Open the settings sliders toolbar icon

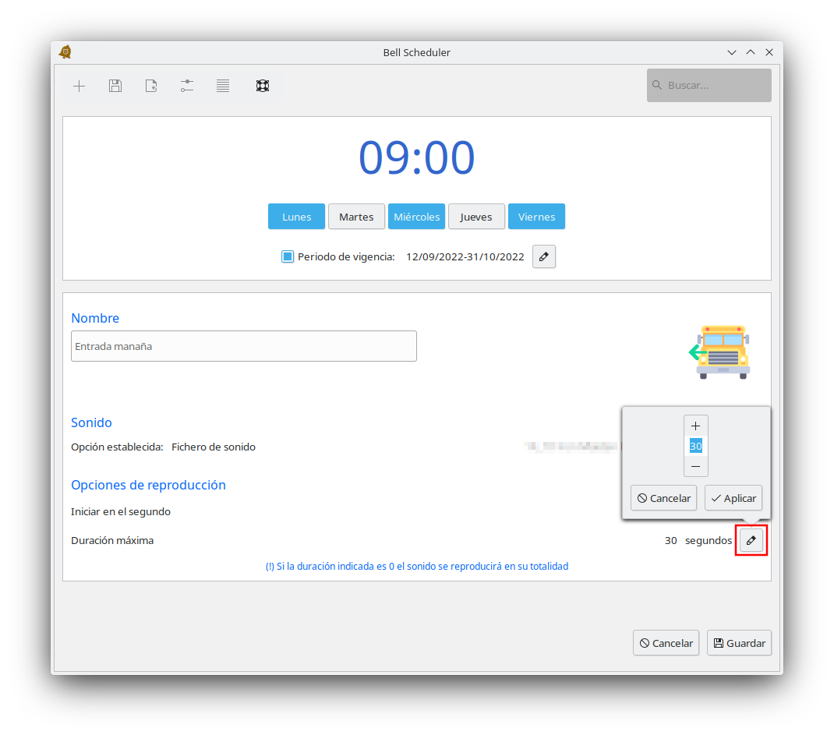pos(187,86)
